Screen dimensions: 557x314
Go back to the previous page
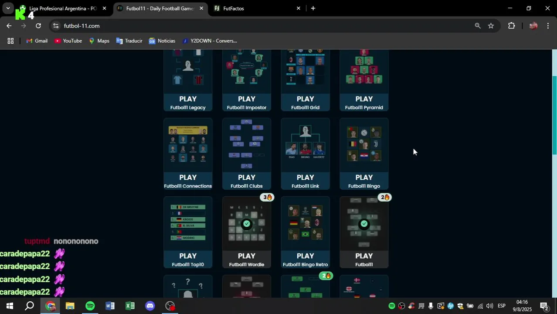pyautogui.click(x=9, y=26)
